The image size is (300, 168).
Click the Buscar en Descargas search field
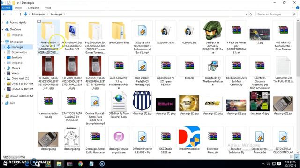point(276,14)
